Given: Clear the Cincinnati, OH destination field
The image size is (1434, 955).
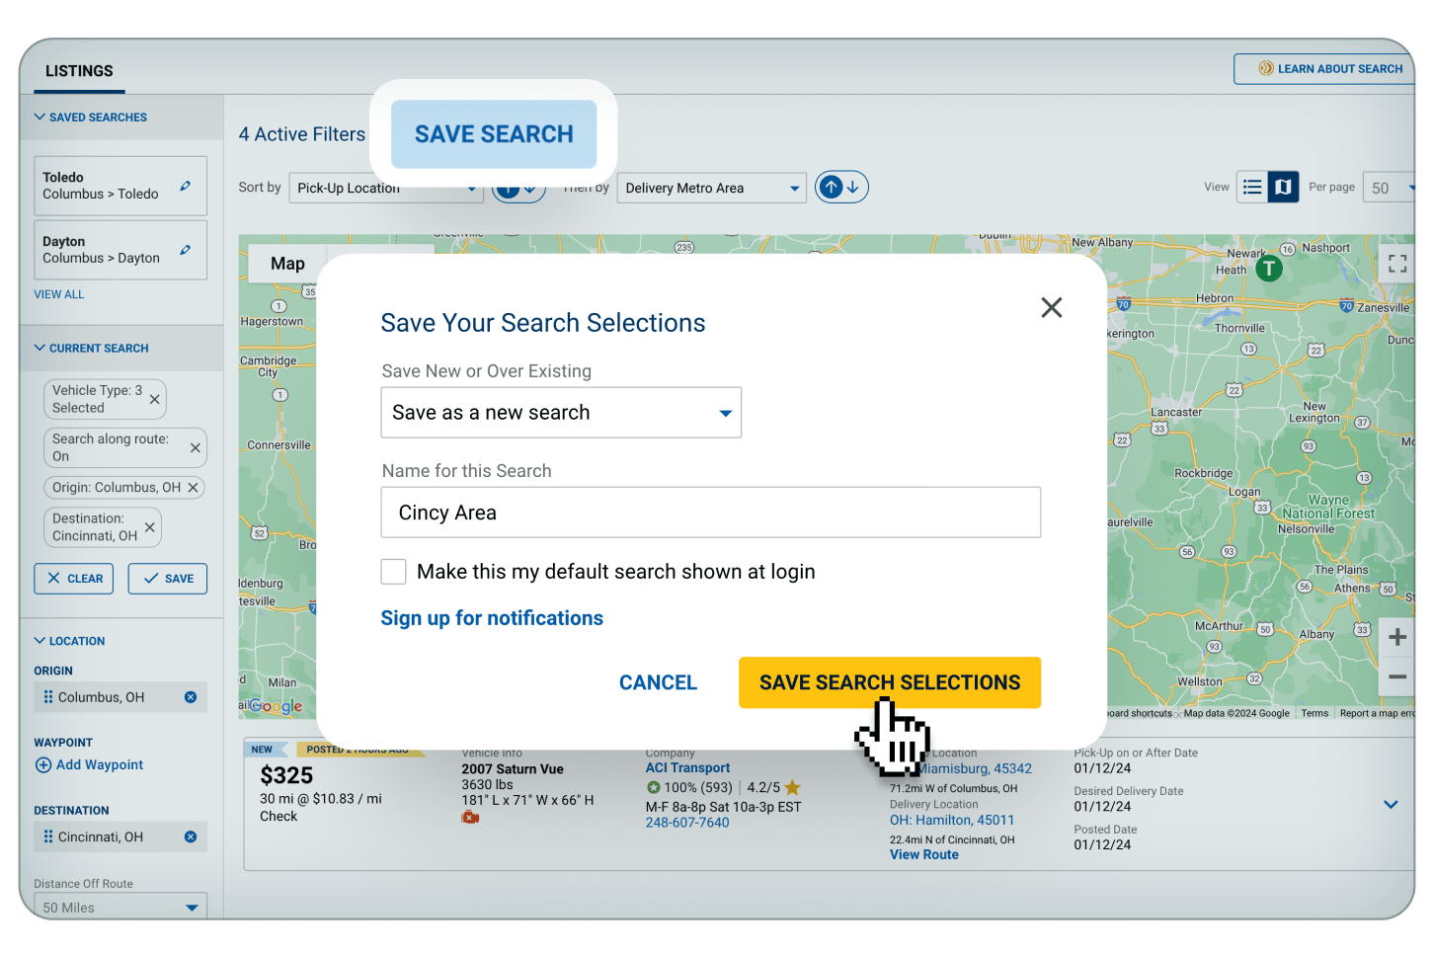Looking at the screenshot, I should coord(191,837).
